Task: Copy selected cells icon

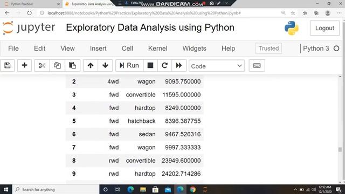Action: click(57, 65)
